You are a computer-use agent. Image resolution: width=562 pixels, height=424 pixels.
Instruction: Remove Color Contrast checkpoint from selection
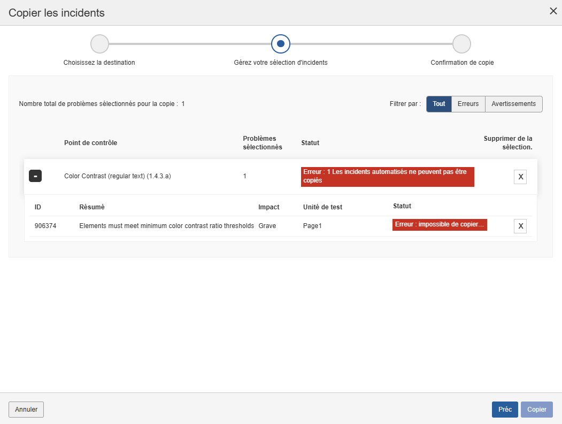point(520,177)
